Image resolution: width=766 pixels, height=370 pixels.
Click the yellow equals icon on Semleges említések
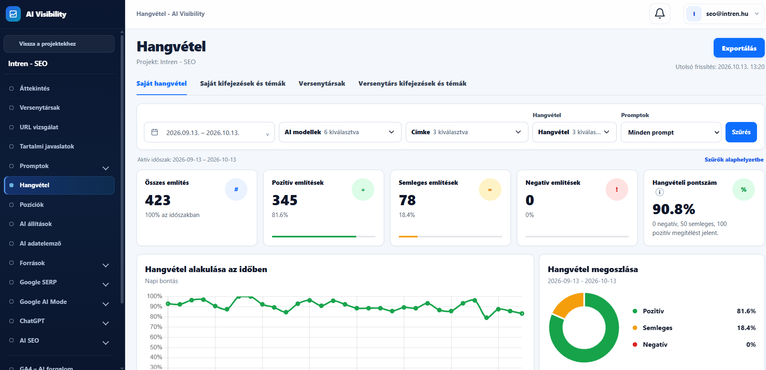click(x=490, y=189)
